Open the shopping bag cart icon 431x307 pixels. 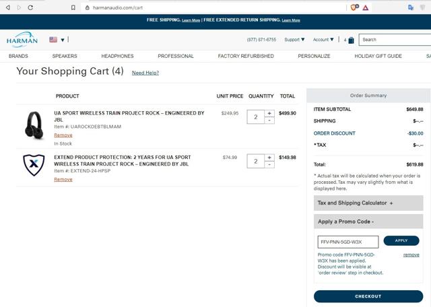pos(351,40)
